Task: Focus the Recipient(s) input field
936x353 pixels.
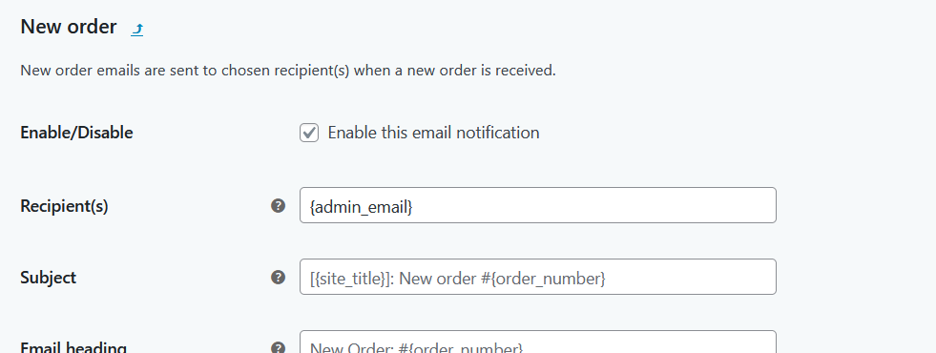Action: pyautogui.click(x=538, y=205)
